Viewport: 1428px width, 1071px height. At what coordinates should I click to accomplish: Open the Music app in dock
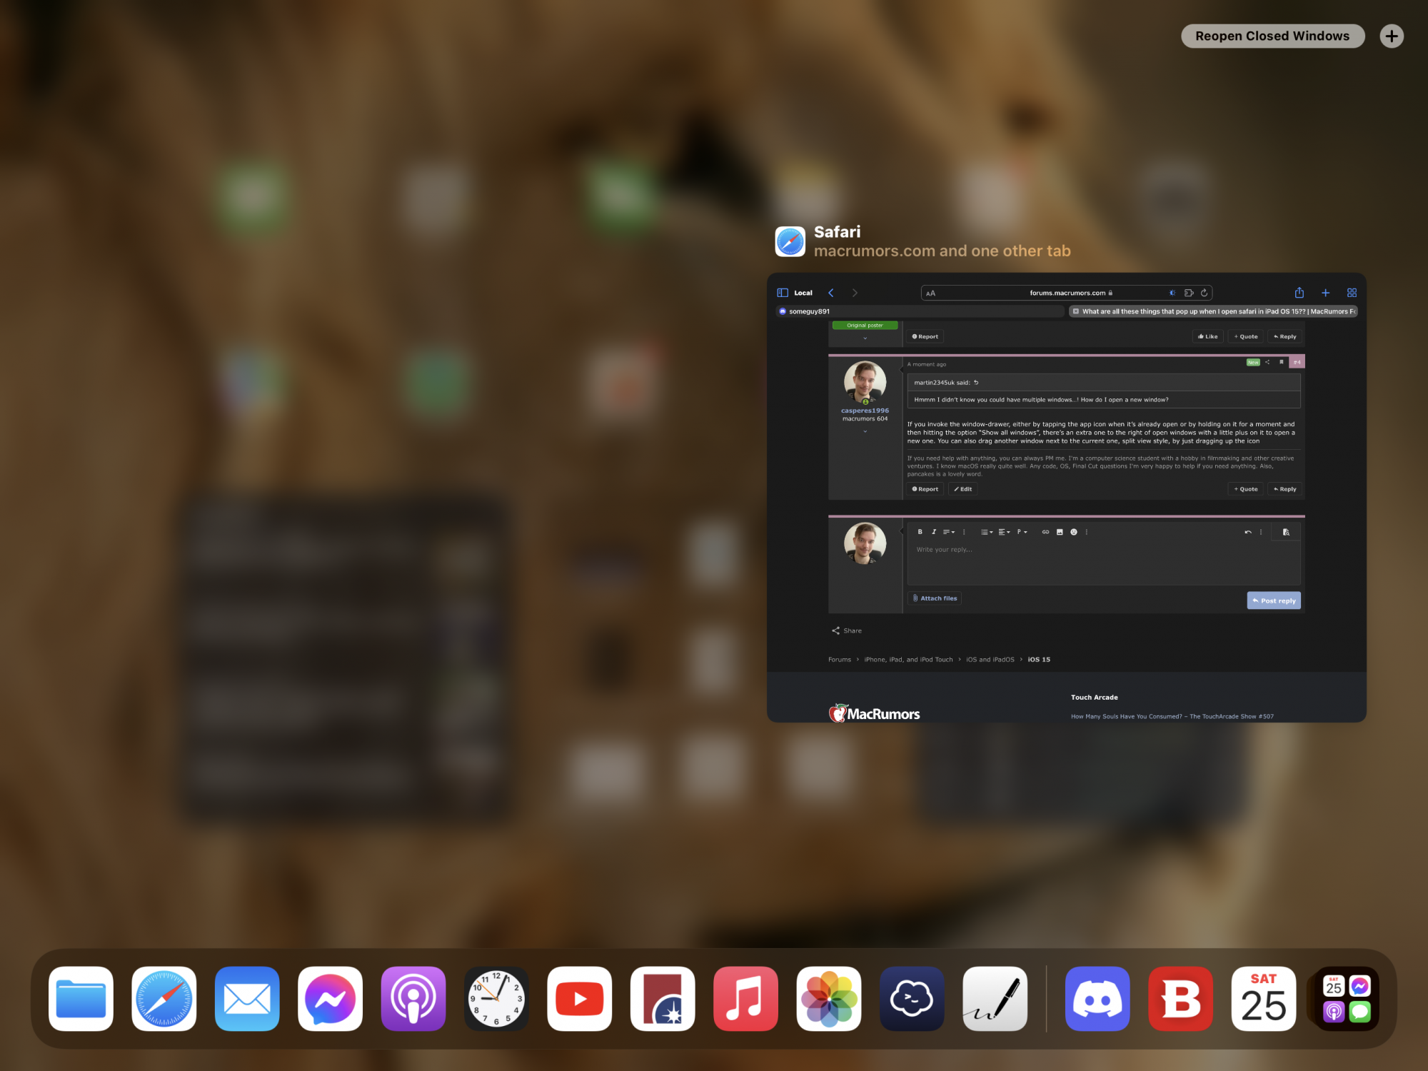745,998
